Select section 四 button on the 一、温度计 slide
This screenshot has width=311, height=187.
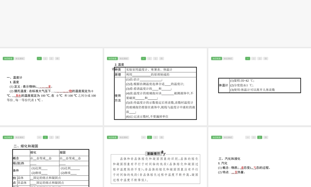57,59
